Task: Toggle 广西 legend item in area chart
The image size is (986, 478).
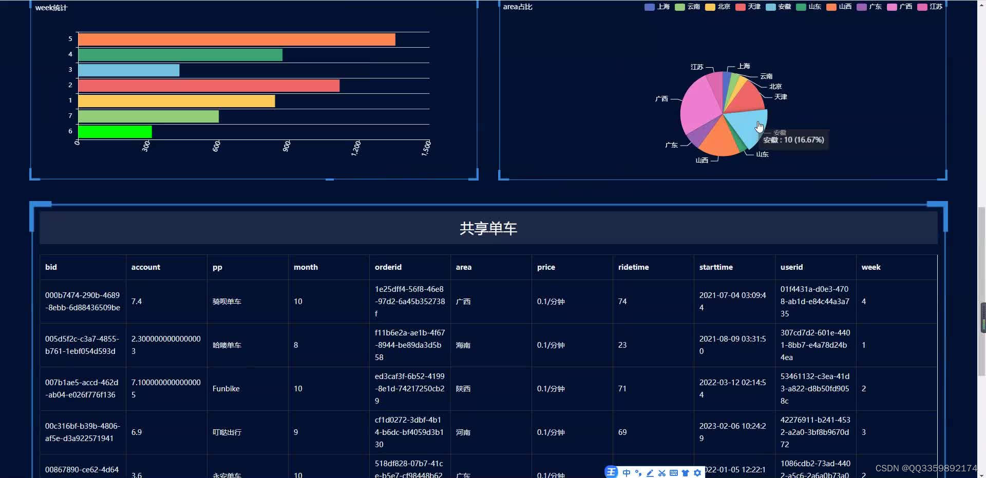Action: [x=899, y=7]
